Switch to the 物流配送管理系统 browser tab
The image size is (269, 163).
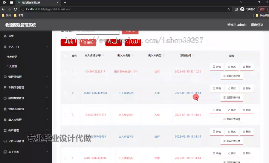click(38, 3)
